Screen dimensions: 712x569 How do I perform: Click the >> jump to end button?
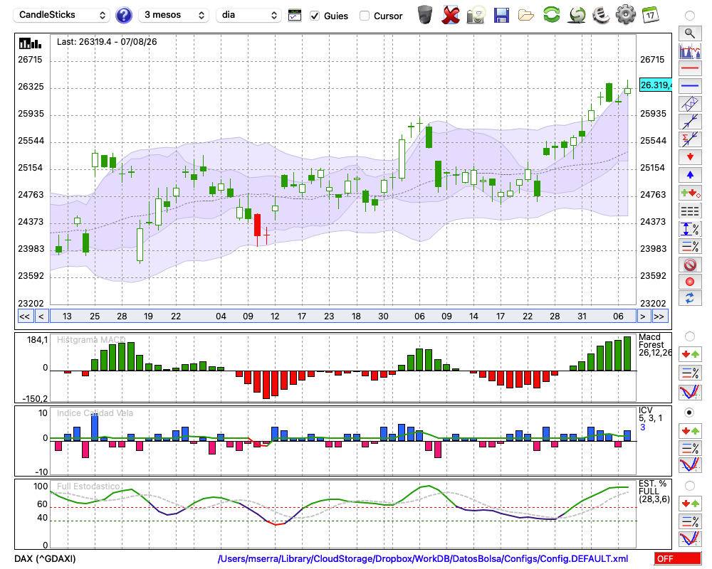pos(659,317)
